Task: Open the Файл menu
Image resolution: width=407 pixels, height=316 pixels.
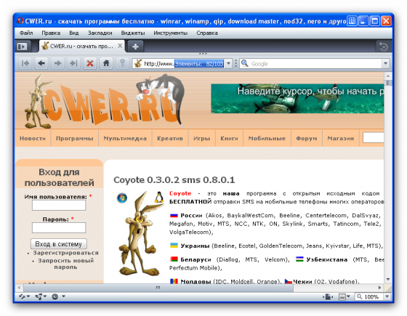Action: click(26, 33)
